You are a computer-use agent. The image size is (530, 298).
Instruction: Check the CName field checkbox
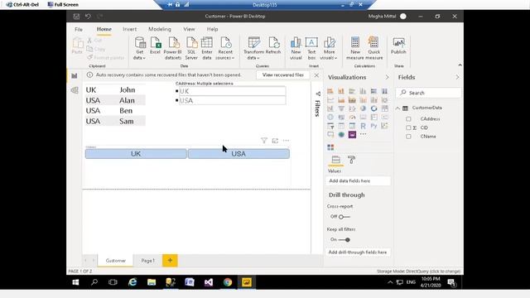pos(408,137)
